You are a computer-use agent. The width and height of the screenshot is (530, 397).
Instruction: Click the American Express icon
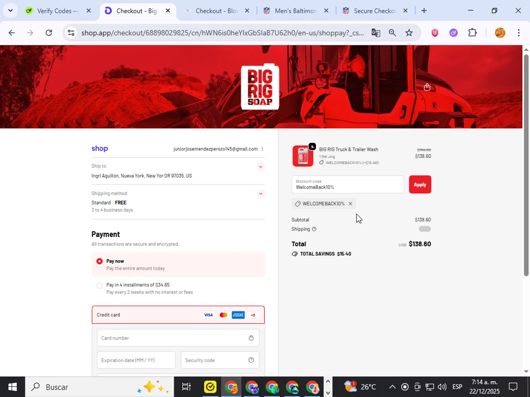pos(238,315)
